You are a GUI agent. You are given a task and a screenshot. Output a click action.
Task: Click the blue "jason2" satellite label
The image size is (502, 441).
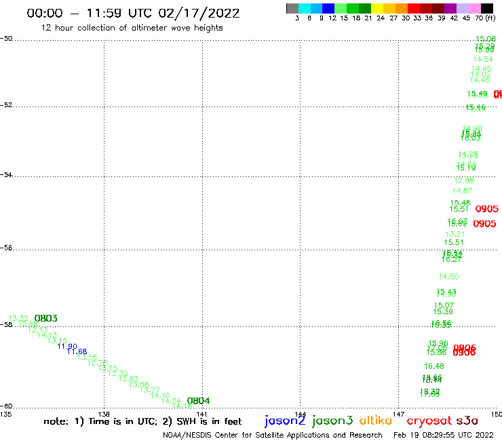tap(285, 421)
